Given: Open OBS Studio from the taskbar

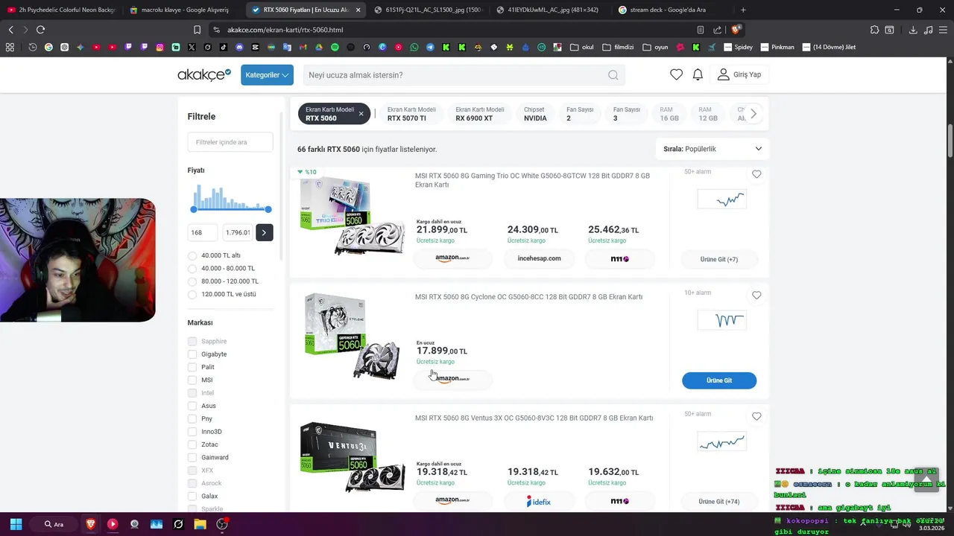Looking at the screenshot, I should pyautogui.click(x=222, y=524).
